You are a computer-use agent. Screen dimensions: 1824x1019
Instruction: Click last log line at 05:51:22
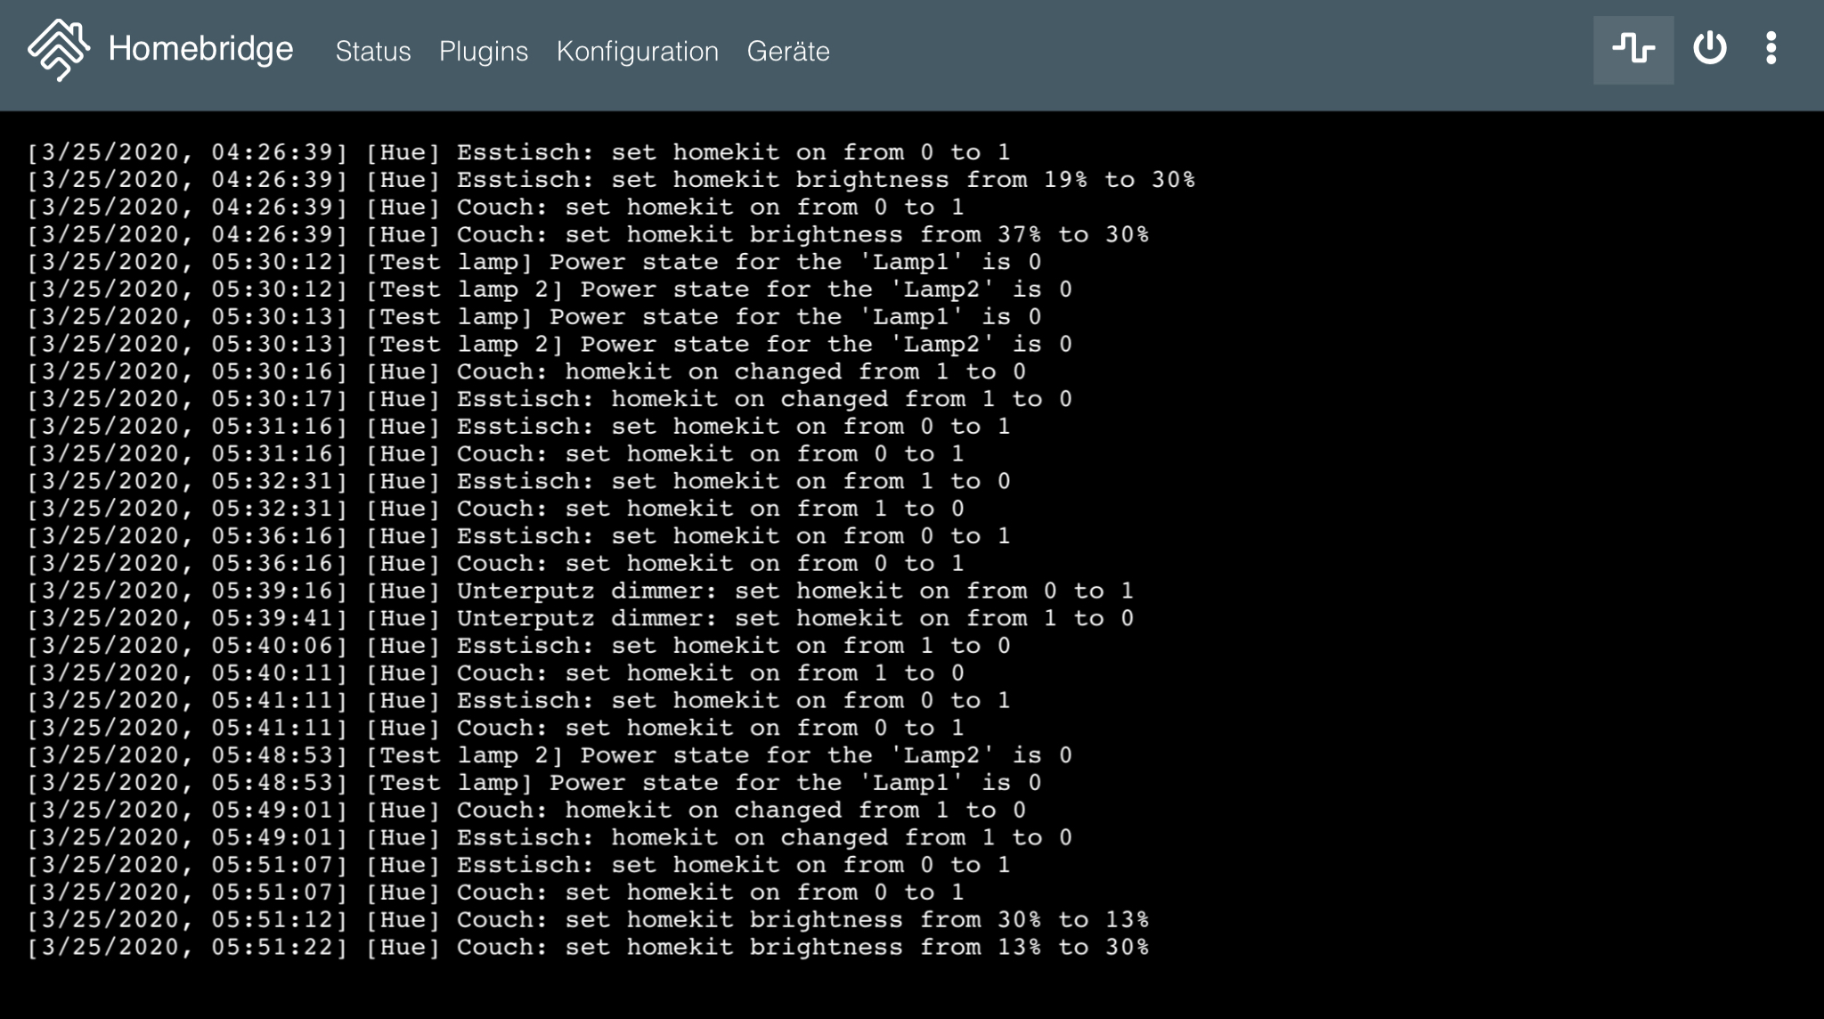[x=588, y=948]
